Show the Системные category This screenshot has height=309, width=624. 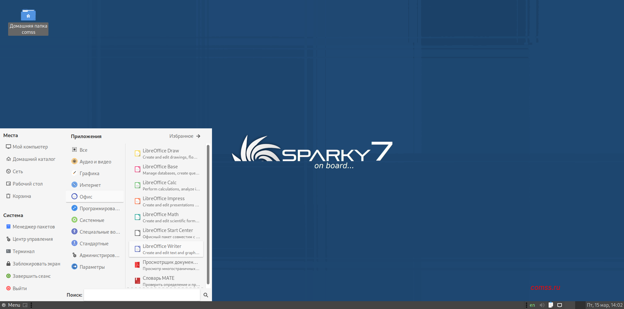[x=95, y=220]
